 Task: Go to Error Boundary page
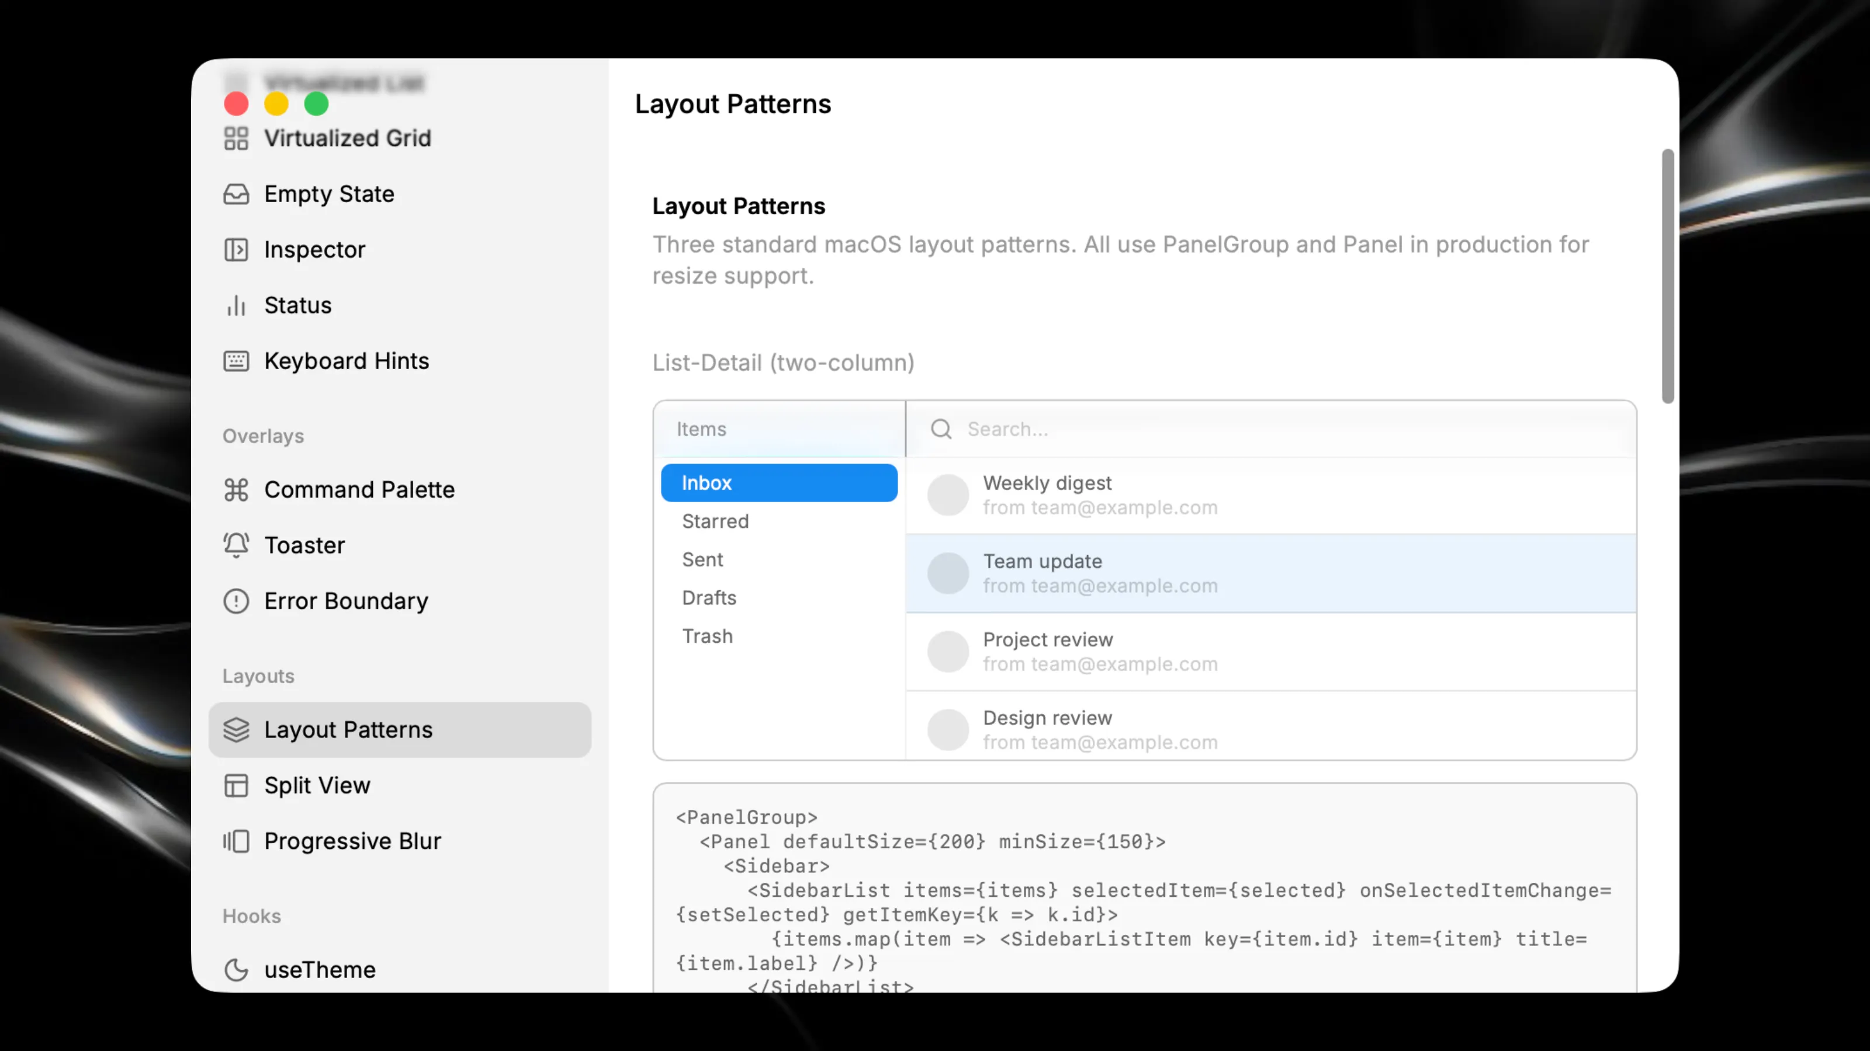(399, 601)
